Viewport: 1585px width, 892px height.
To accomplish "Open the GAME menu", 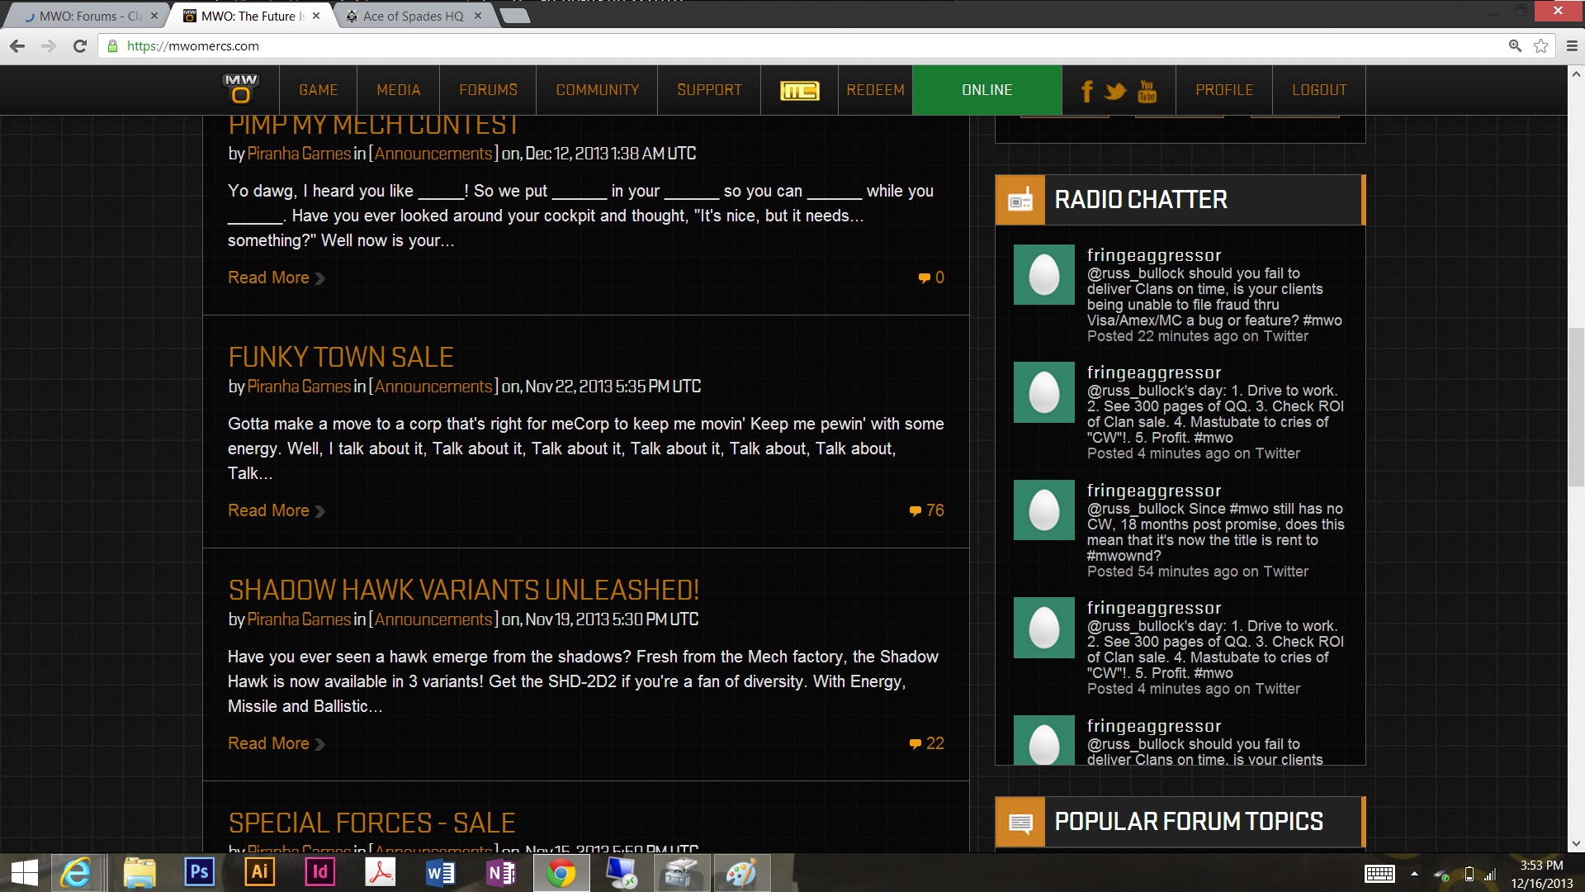I will (319, 90).
